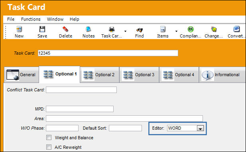Viewport: 246px width, 152px height.
Task: Focus the W/O Phase field
Action: [62, 128]
